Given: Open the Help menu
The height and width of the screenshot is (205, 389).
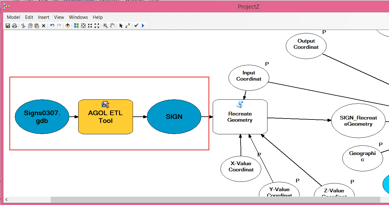Looking at the screenshot, I should (98, 17).
